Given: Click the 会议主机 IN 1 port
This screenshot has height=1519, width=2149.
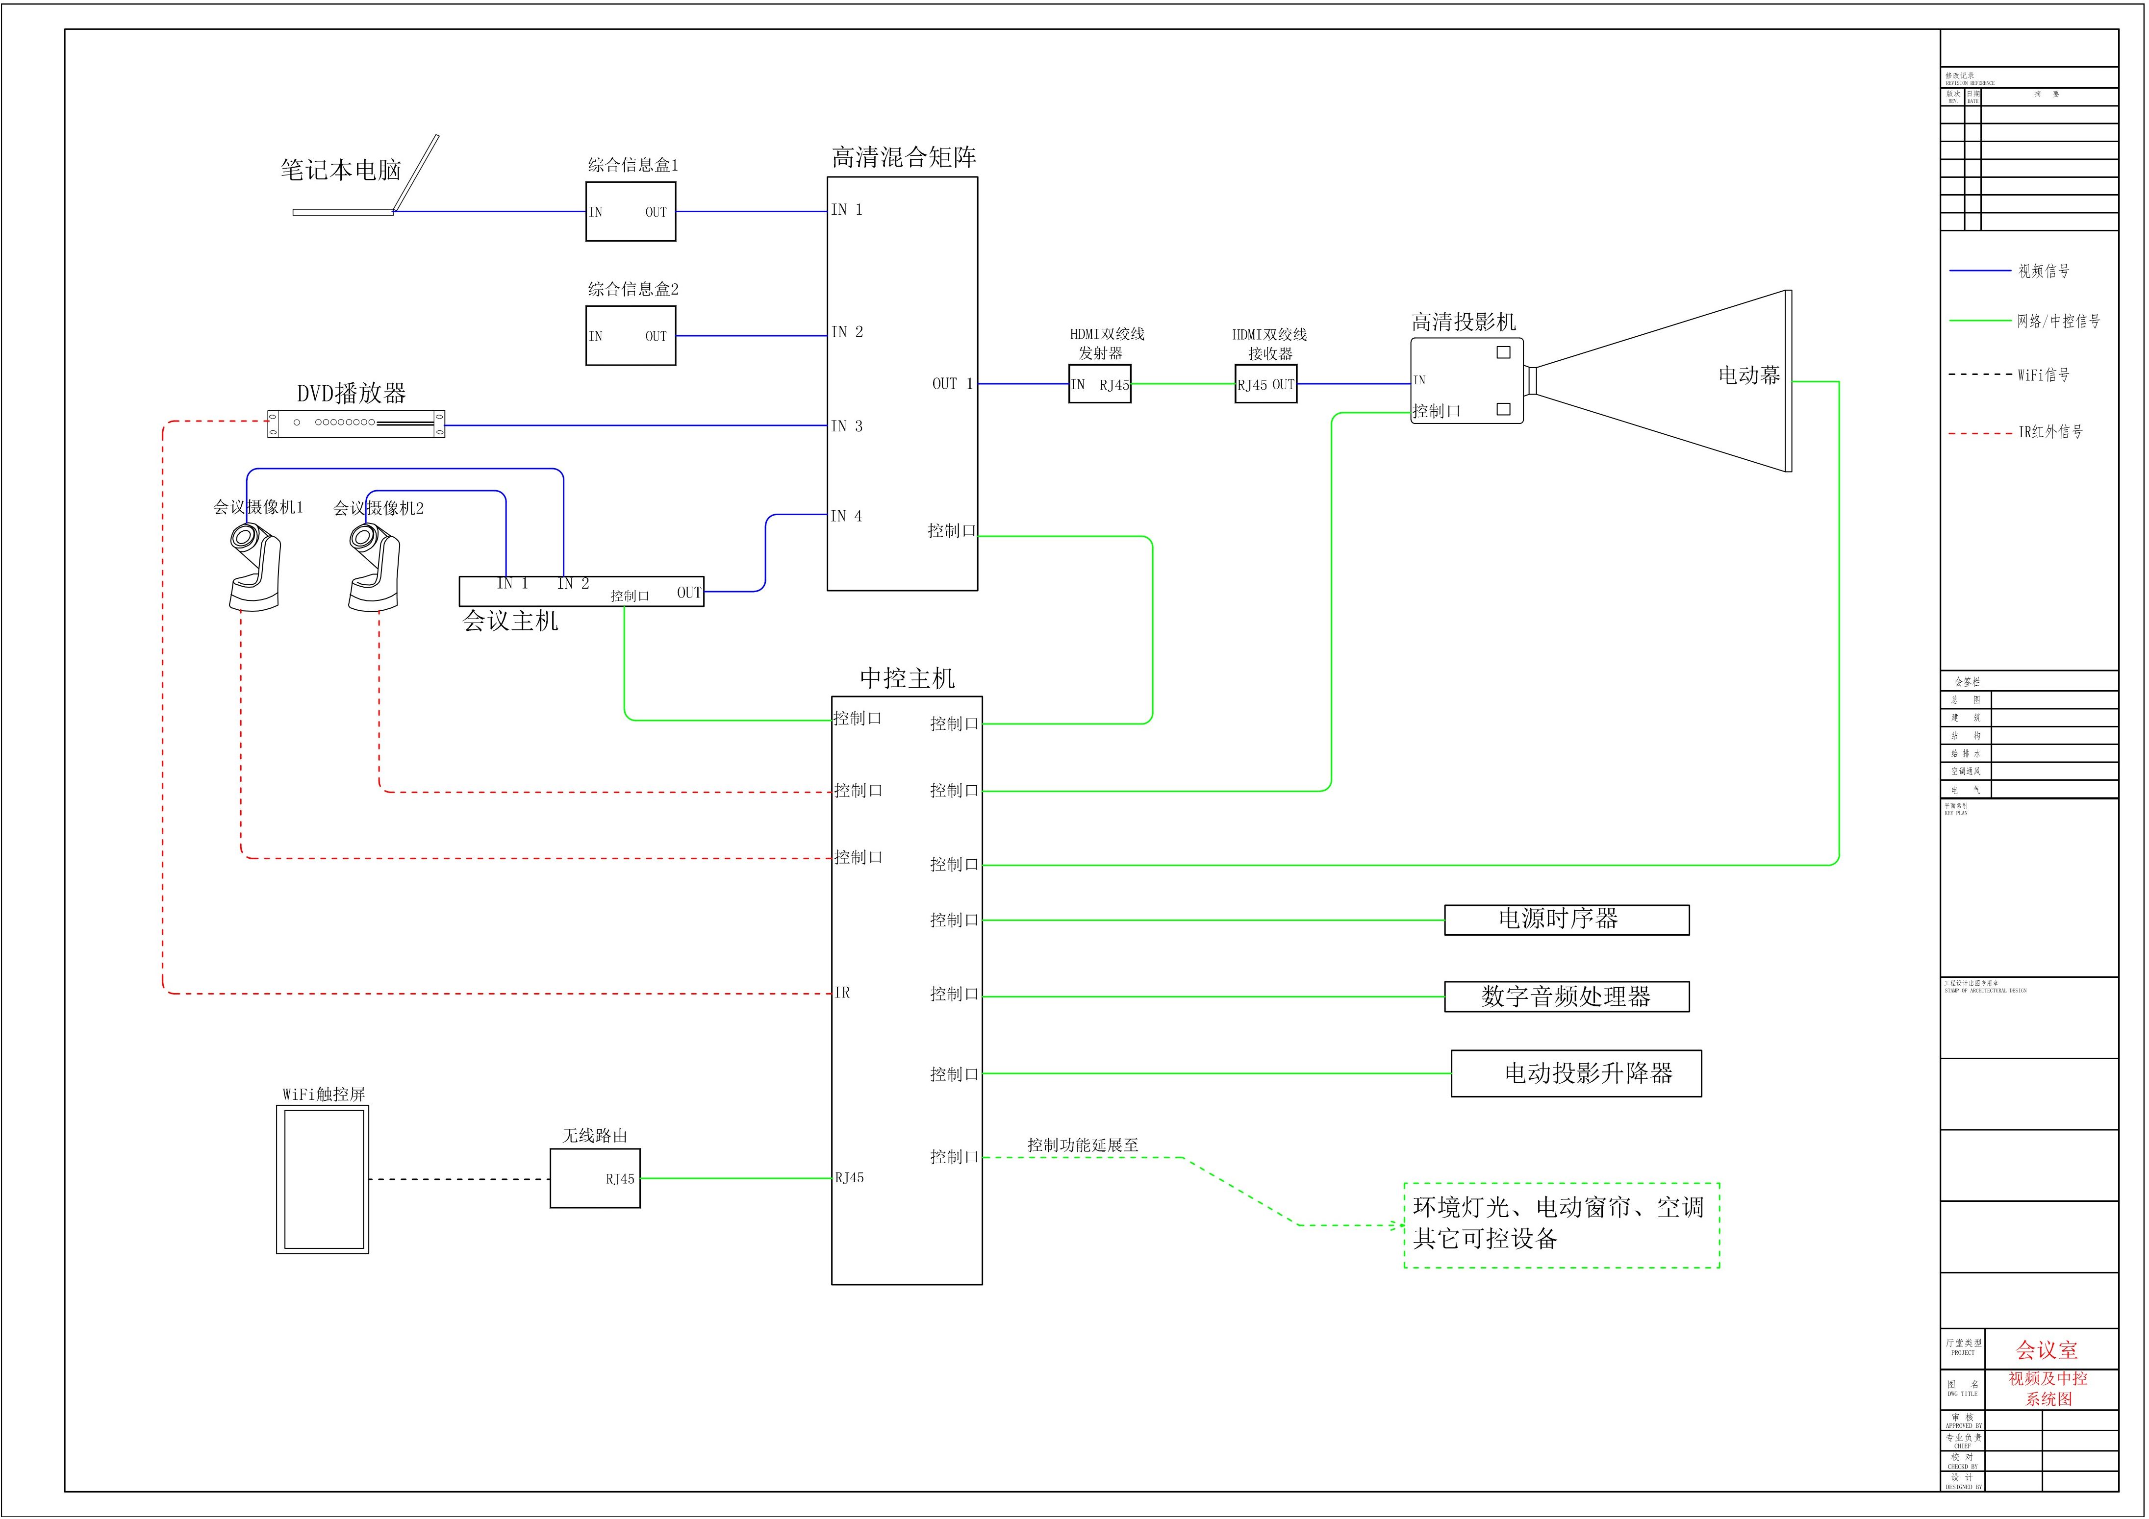Looking at the screenshot, I should 512,583.
